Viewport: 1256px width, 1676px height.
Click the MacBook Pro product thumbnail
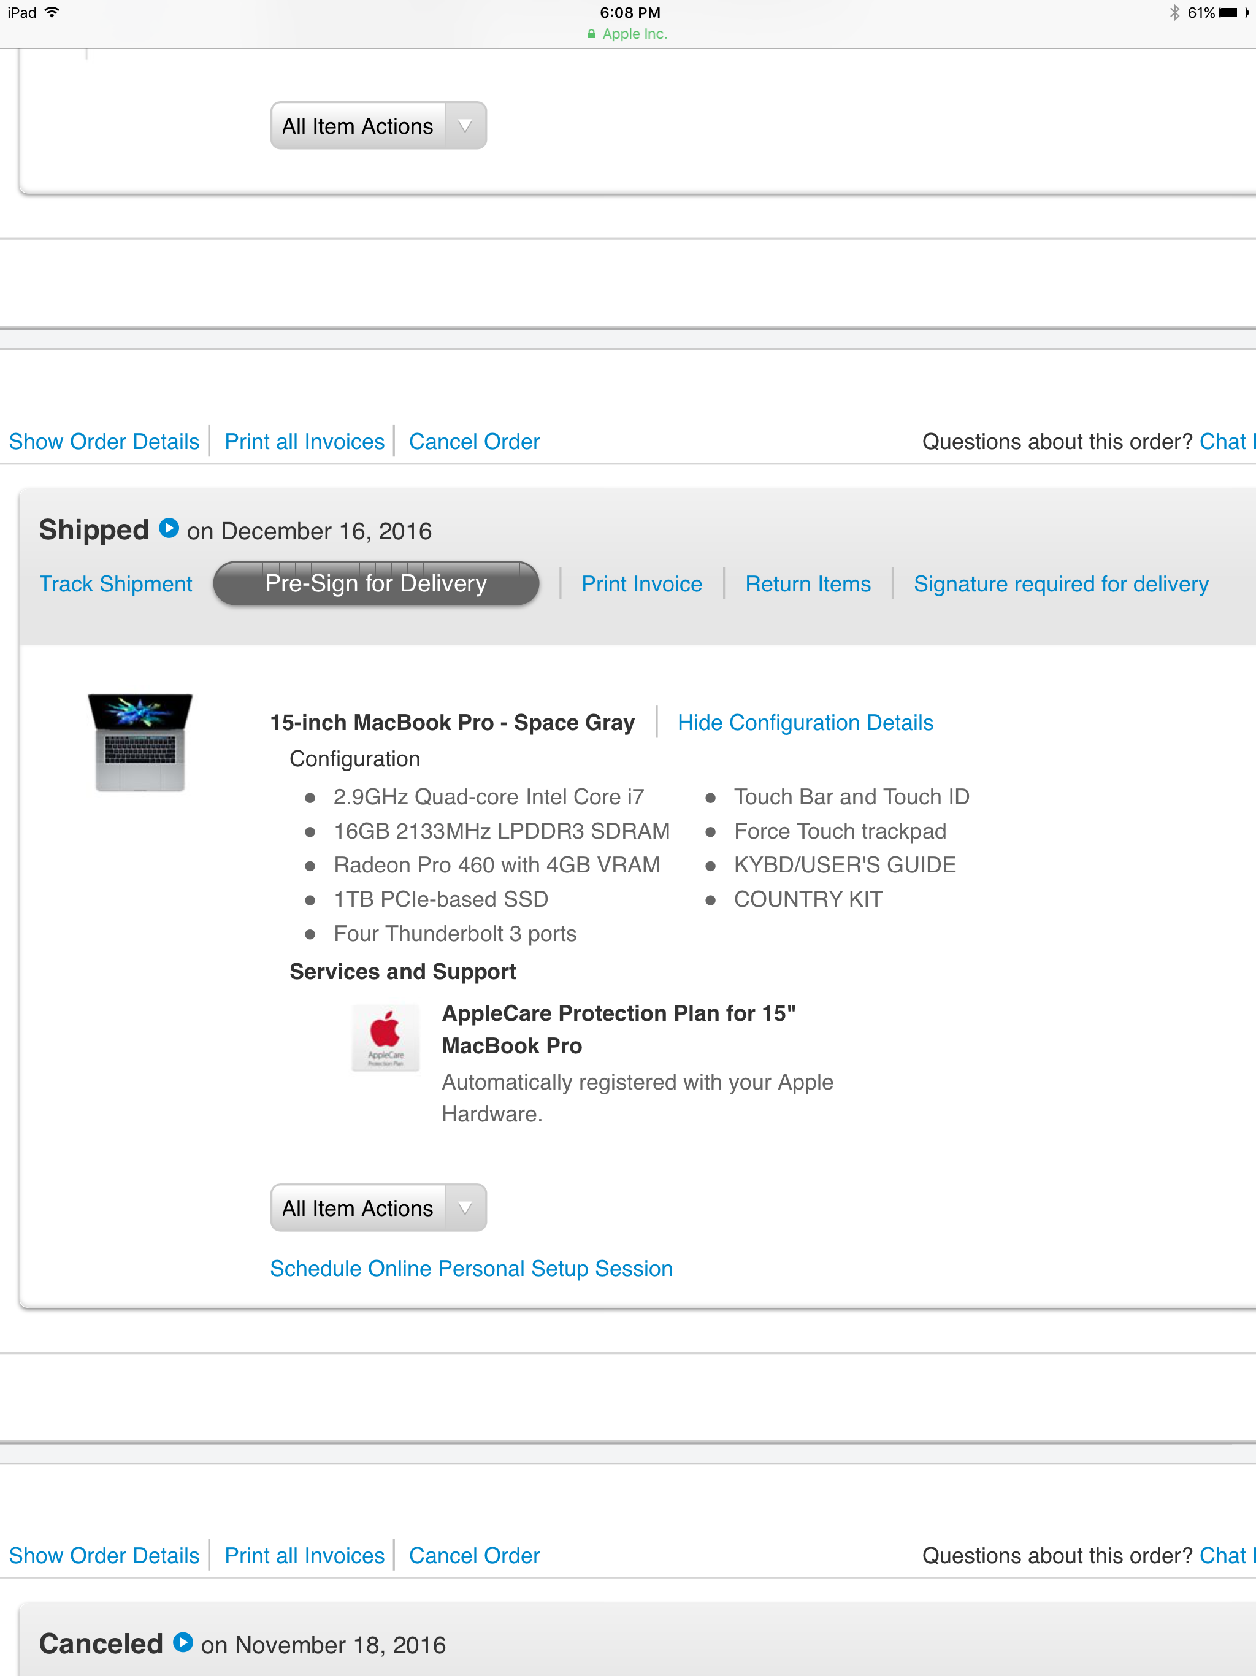140,742
